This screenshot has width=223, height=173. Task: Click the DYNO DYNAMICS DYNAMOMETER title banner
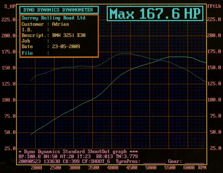pos(58,10)
